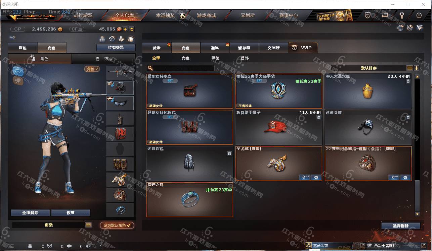Image resolution: width=432 pixels, height=251 pixels.
Task: Click the 选择删除 button
Action: click(x=401, y=226)
